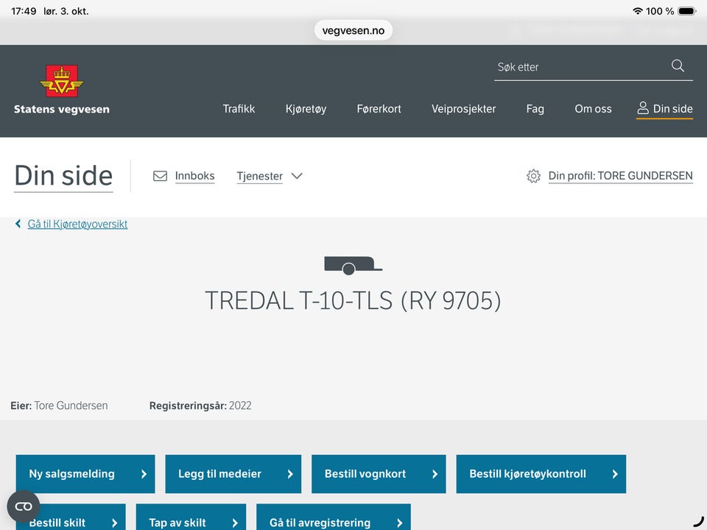Tap the battery indicator icon
The image size is (707, 530).
point(686,11)
